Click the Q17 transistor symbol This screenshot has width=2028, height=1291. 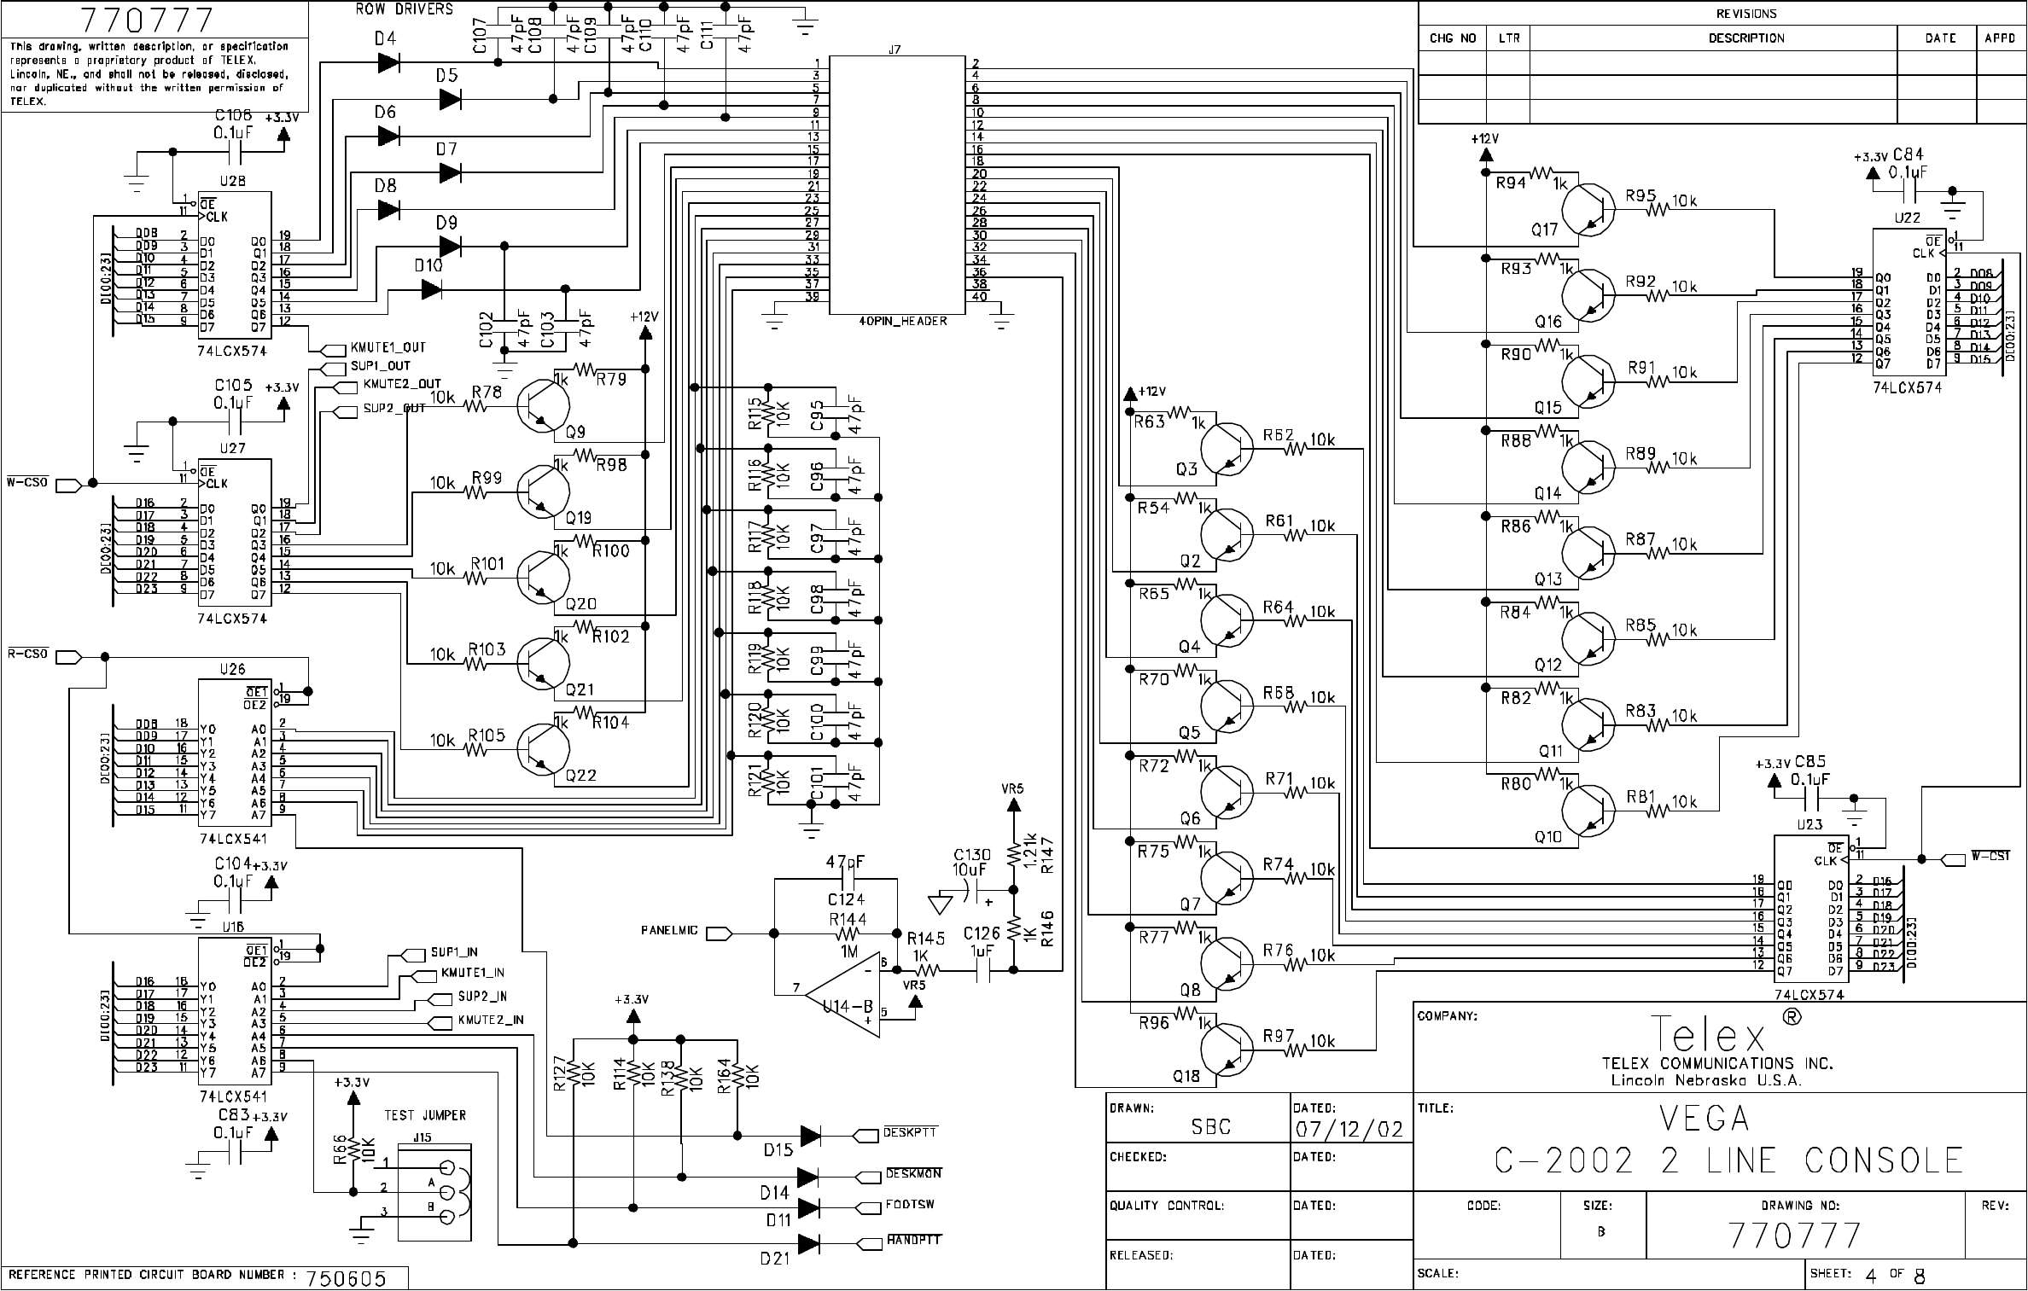(1588, 209)
